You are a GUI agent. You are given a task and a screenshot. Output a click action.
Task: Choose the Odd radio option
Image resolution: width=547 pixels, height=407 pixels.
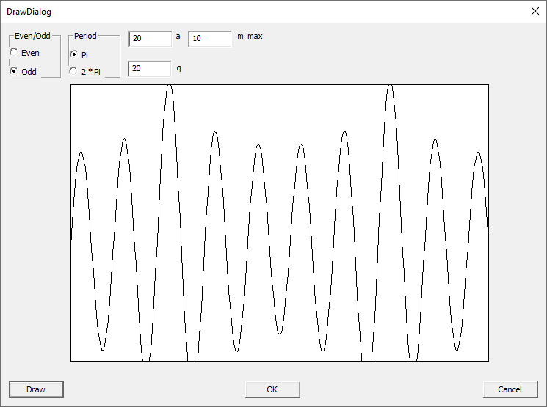[x=14, y=72]
